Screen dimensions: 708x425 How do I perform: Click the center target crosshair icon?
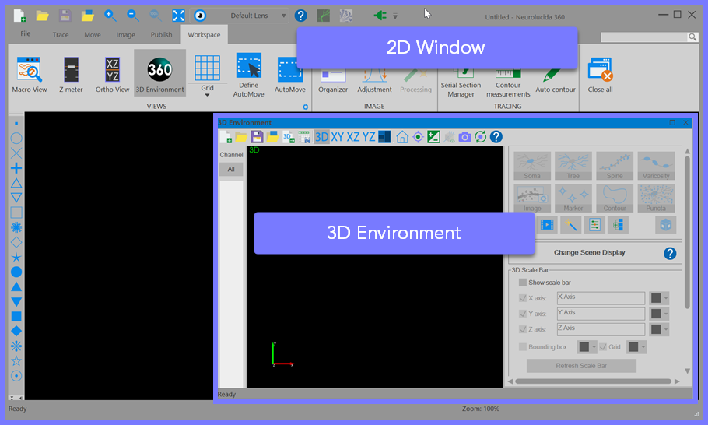[x=418, y=137]
